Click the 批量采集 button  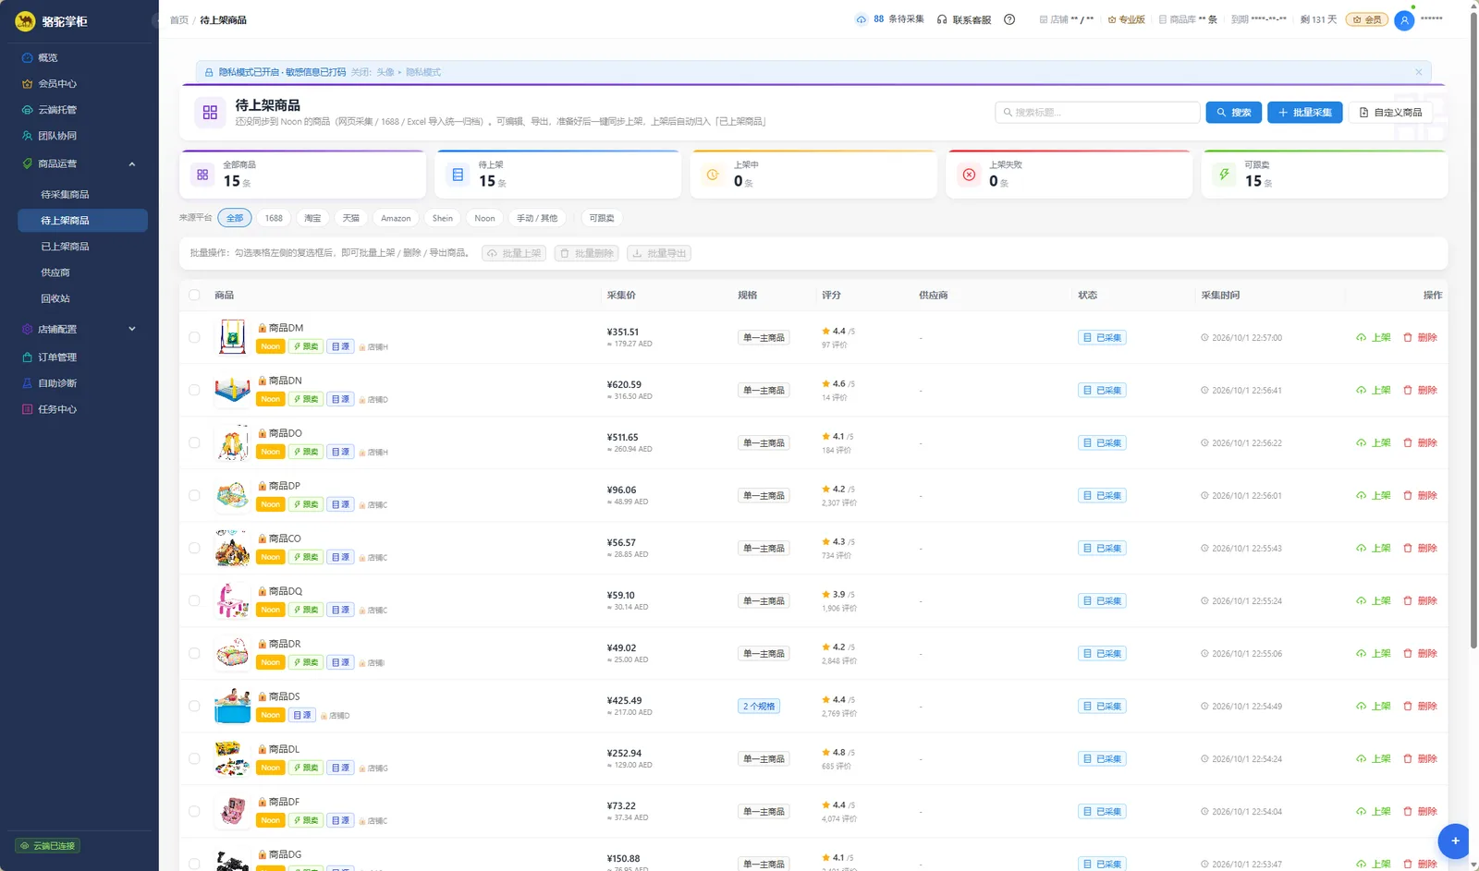click(1304, 113)
